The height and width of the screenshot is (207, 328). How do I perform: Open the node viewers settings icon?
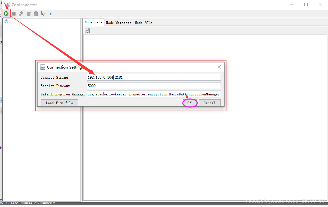pos(43,14)
